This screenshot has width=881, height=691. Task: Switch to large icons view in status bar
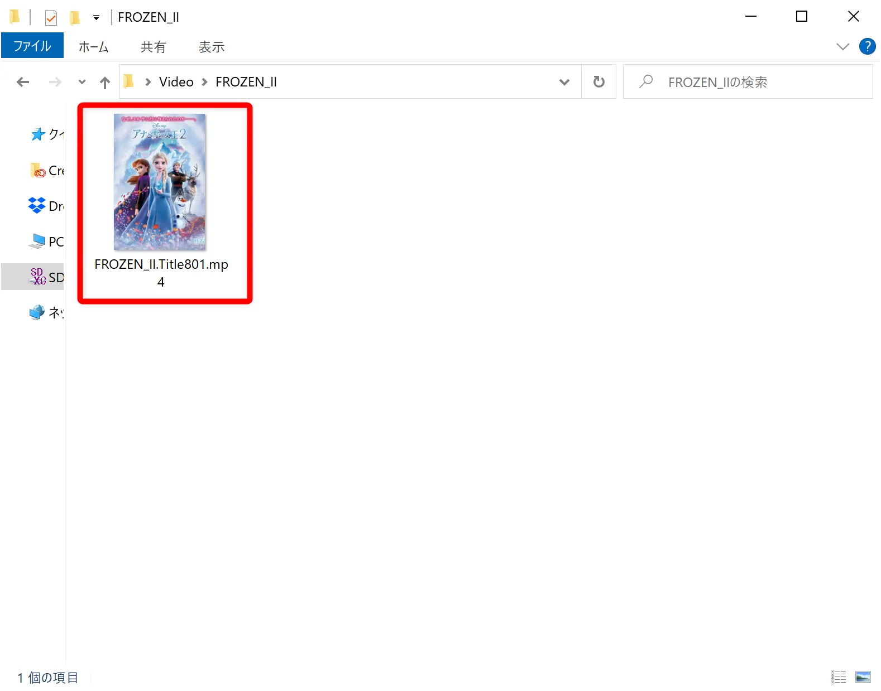click(x=863, y=677)
